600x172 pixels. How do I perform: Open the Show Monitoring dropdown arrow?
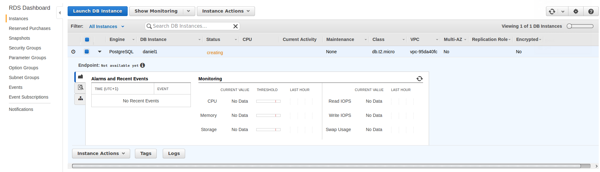[189, 11]
